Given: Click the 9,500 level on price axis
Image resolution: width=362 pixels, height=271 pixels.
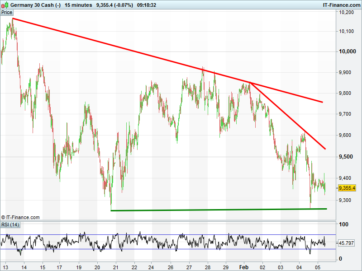Looking at the screenshot, I should click(x=346, y=157).
